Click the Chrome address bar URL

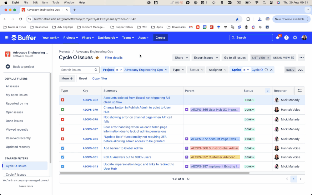(x=85, y=19)
